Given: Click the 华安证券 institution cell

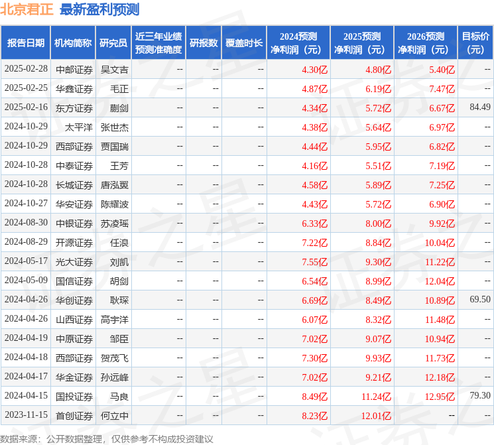Looking at the screenshot, I should pos(74,204).
